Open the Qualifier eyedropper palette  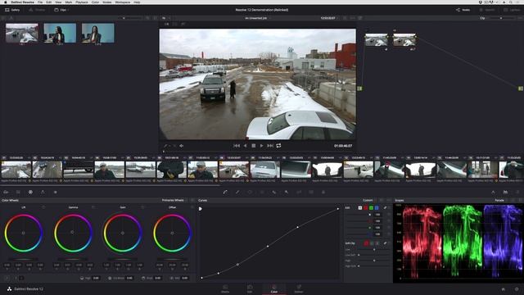tap(237, 193)
